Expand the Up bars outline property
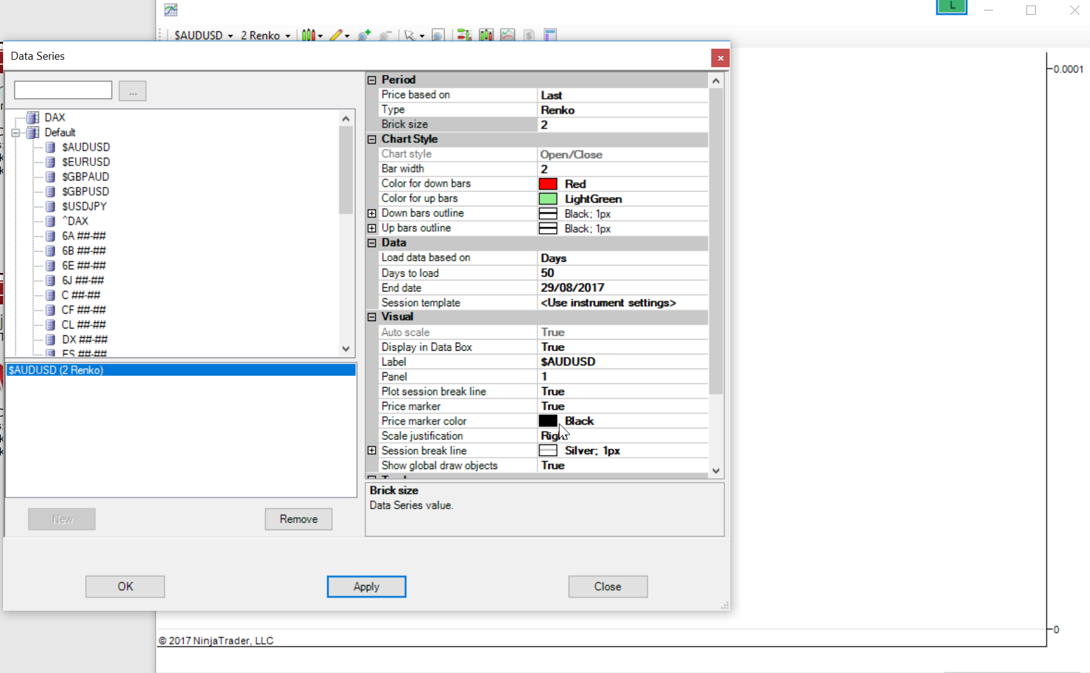Screen dimensions: 1090x673 372,228
